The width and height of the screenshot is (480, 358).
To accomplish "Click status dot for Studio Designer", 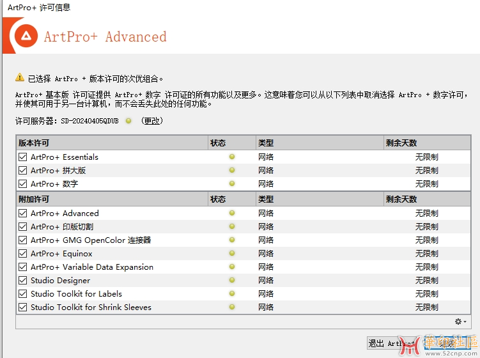I will pos(232,280).
